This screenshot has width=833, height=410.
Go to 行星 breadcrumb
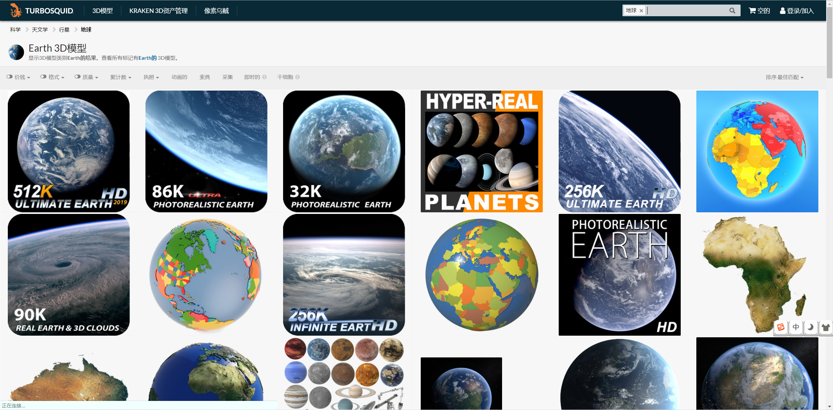[x=64, y=30]
